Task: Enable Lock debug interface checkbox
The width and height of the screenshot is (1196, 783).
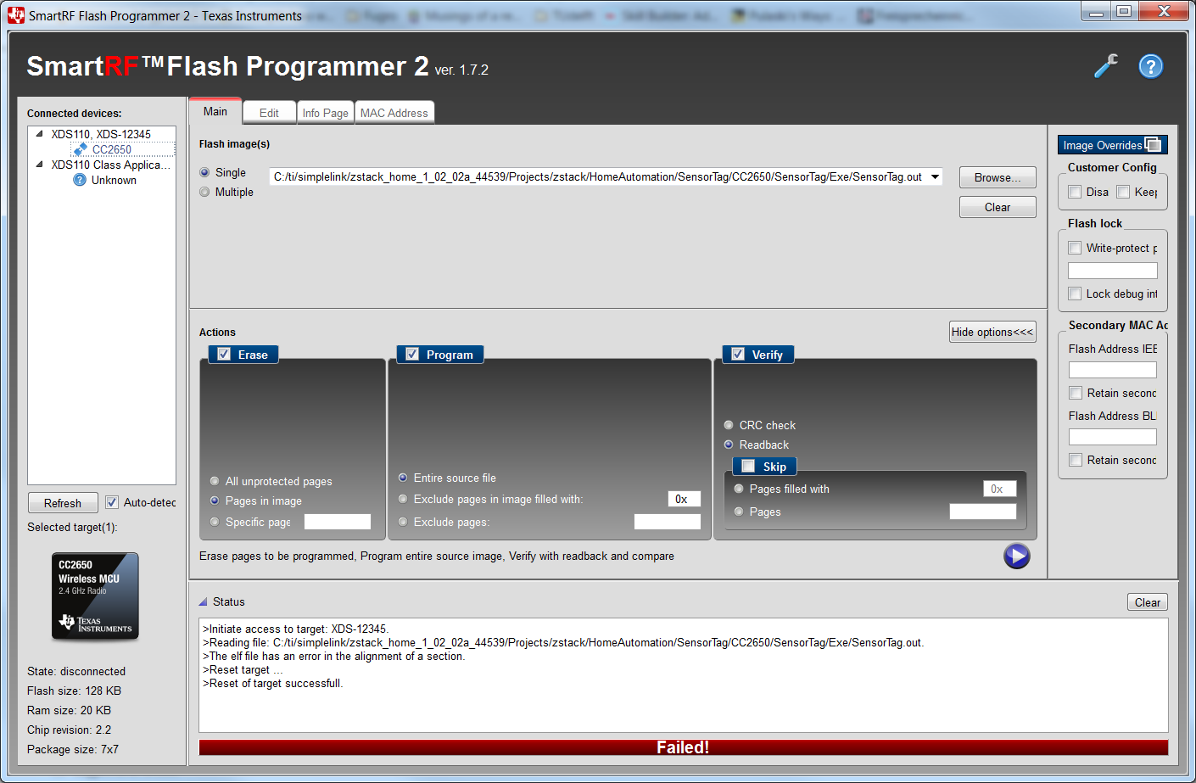Action: pyautogui.click(x=1075, y=294)
